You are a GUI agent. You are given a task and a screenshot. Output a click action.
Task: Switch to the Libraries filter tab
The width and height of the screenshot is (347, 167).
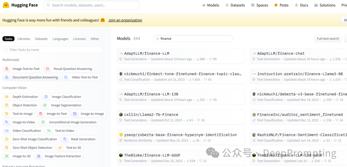tap(24, 39)
